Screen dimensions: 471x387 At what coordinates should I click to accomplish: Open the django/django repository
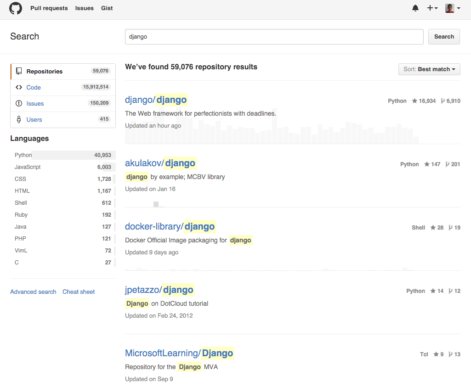pos(156,100)
